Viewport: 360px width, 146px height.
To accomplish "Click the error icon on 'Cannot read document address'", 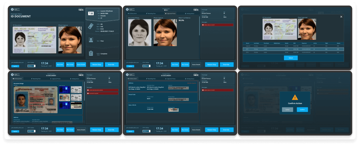I will point(88,90).
